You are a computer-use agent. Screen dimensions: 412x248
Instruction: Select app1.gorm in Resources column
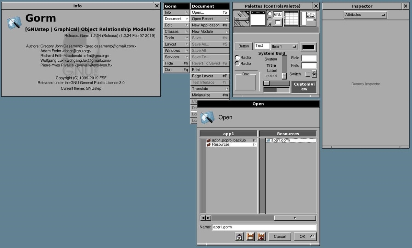(x=291, y=140)
